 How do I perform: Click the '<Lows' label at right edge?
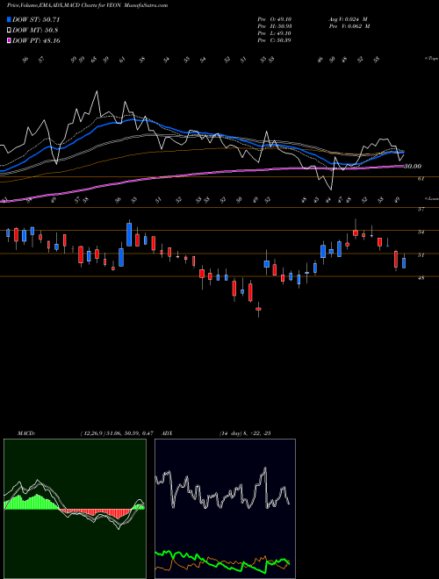[432, 198]
